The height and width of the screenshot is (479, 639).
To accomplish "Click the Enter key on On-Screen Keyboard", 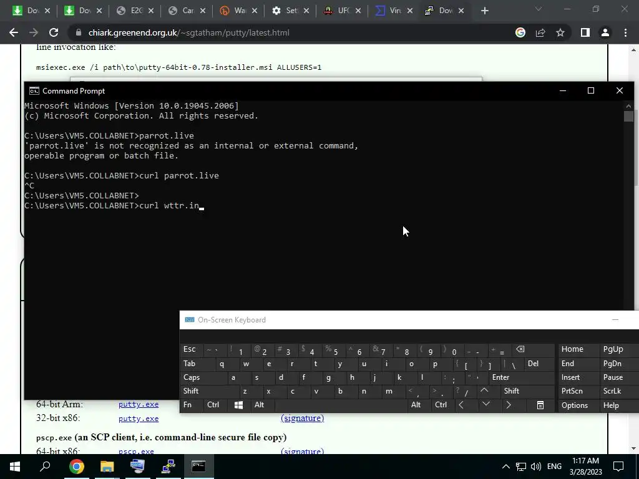I will click(x=521, y=377).
